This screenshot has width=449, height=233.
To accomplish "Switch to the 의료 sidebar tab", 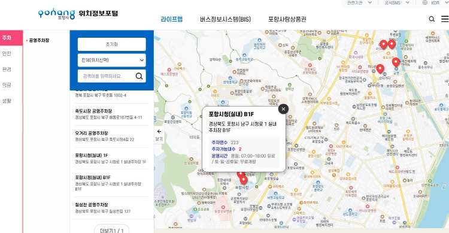I will [x=7, y=85].
